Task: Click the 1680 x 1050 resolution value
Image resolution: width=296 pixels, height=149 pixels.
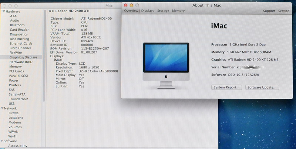Action: coord(89,67)
